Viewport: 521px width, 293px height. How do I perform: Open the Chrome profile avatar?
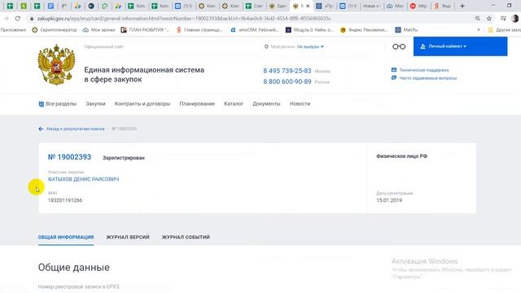coord(515,19)
